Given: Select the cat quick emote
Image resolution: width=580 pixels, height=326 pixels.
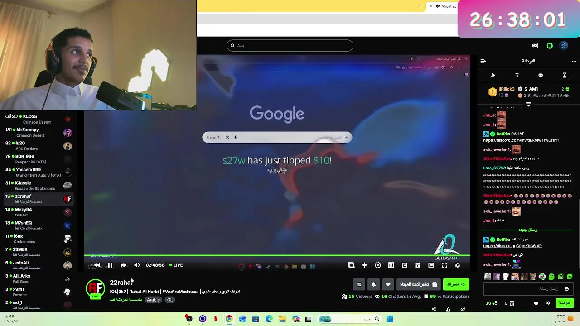Looking at the screenshot, I should coord(533,277).
